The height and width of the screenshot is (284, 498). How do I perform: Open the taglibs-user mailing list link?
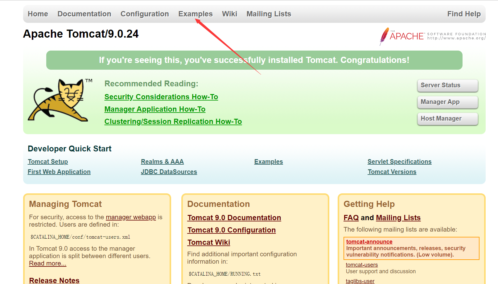tap(360, 281)
